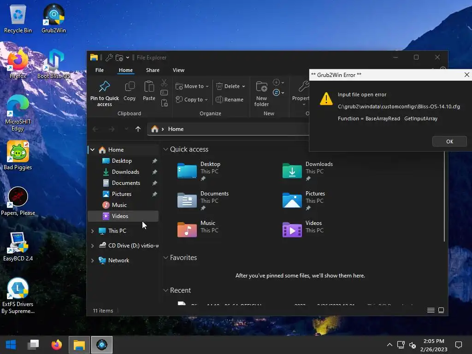Open the Firefox desktop shortcut
Screen dimensions: 472x354
18,65
